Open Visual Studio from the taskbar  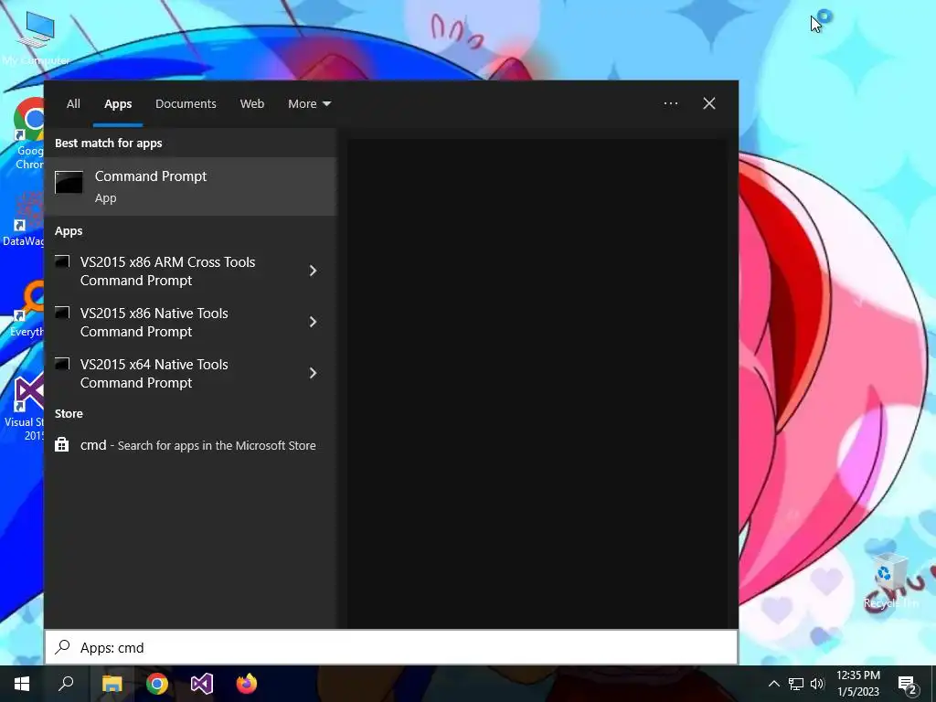[x=202, y=684]
